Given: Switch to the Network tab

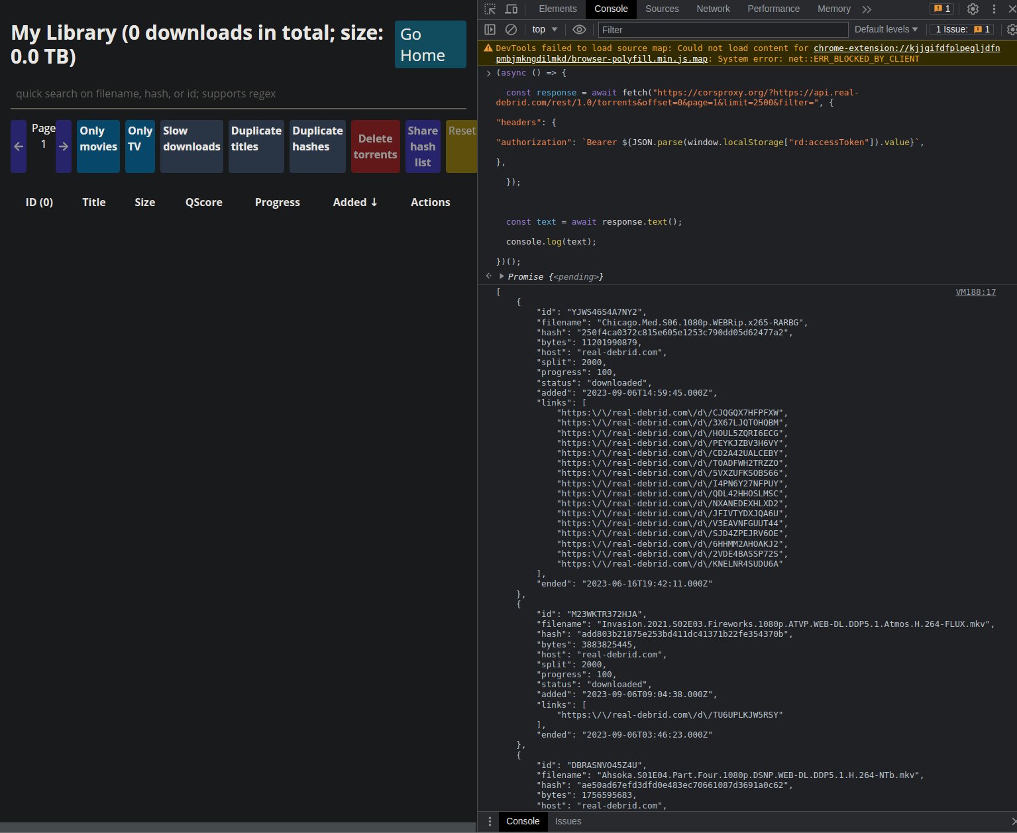Looking at the screenshot, I should click(712, 9).
